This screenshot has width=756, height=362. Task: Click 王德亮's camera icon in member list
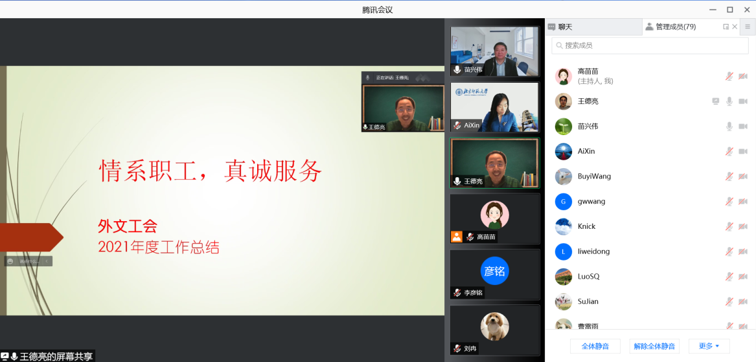743,101
